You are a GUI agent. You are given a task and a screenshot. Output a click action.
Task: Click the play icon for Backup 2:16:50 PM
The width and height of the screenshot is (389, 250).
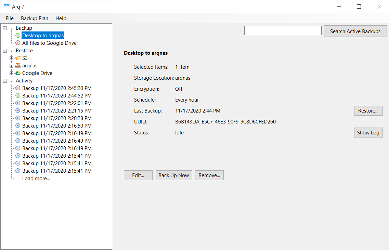(18, 126)
